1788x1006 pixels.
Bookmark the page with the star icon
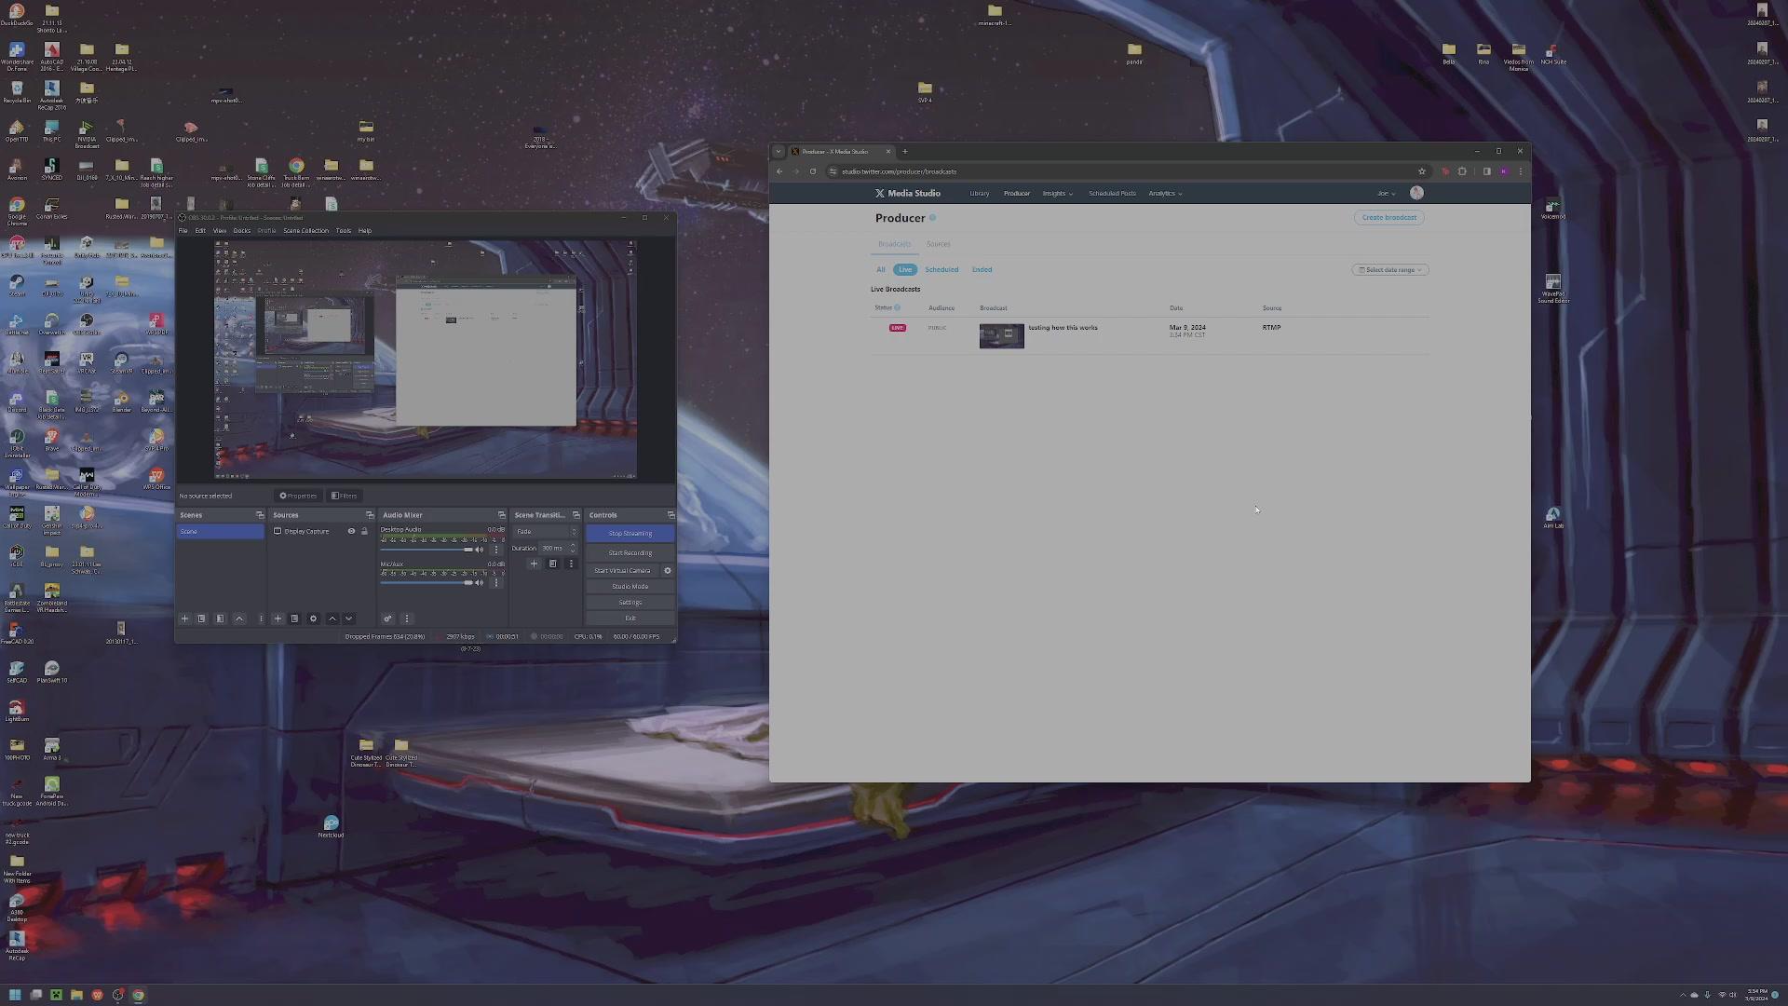point(1421,171)
